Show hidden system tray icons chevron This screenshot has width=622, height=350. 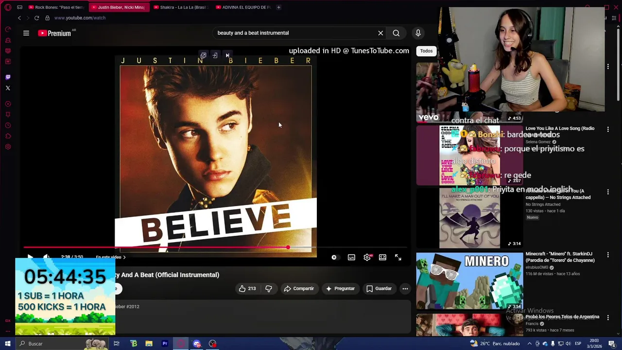530,344
